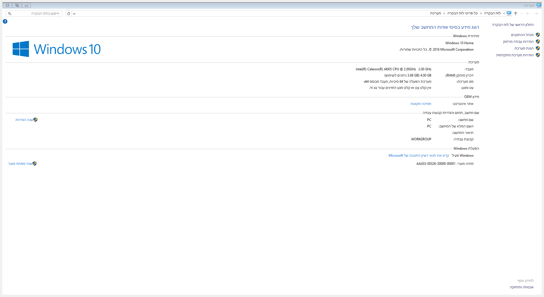Click 'שנה הגדרות' to change computer name settings
This screenshot has width=544, height=297.
tap(24, 120)
